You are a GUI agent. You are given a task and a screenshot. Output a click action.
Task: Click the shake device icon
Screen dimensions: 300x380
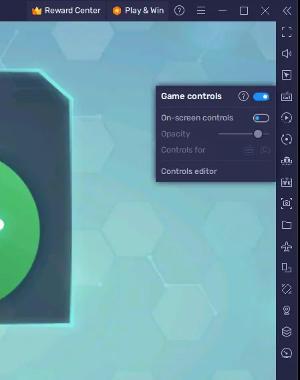[287, 289]
